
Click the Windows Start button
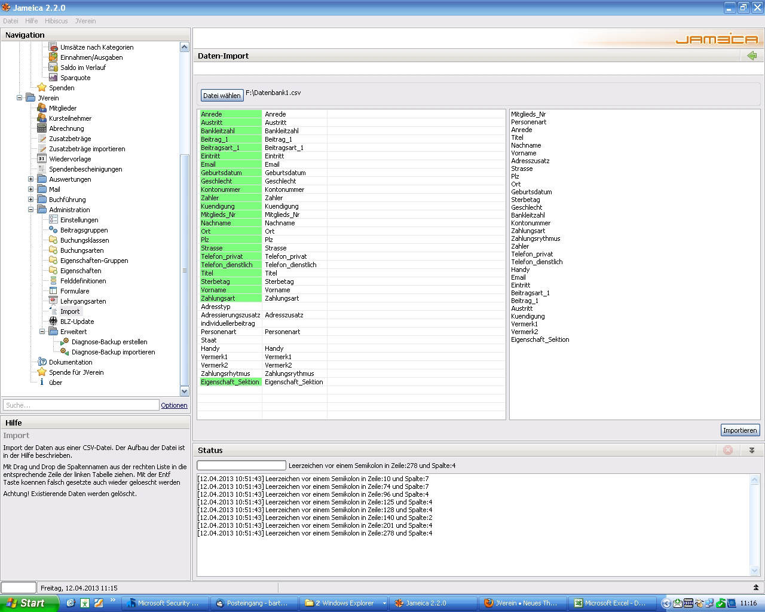click(x=29, y=603)
